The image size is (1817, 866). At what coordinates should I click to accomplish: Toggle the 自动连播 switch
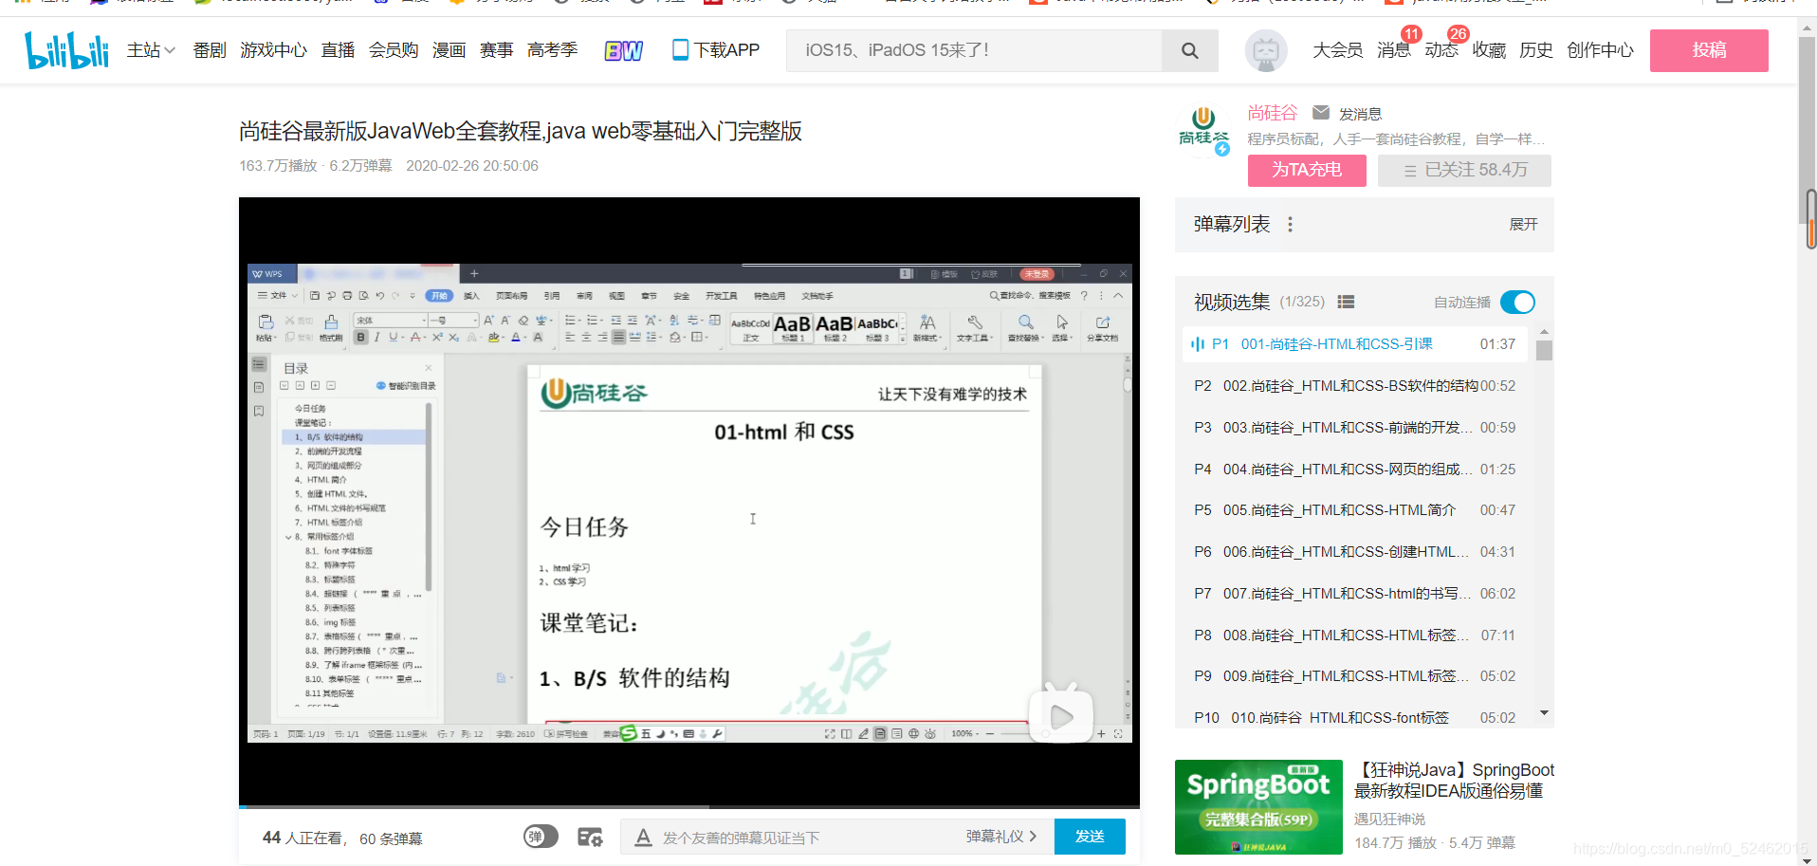pos(1517,303)
